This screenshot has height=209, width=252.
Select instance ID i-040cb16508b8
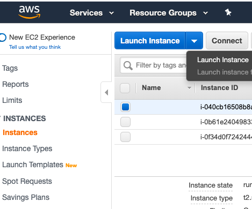click(x=226, y=107)
